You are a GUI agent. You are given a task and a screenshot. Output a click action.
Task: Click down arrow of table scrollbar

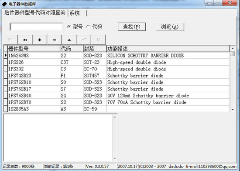point(233,110)
